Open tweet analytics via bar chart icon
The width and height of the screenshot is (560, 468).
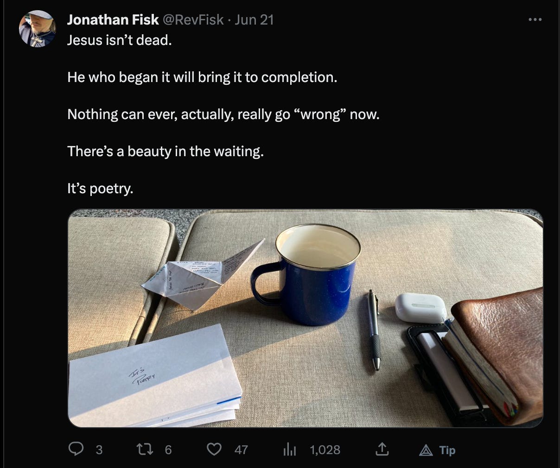(x=289, y=449)
